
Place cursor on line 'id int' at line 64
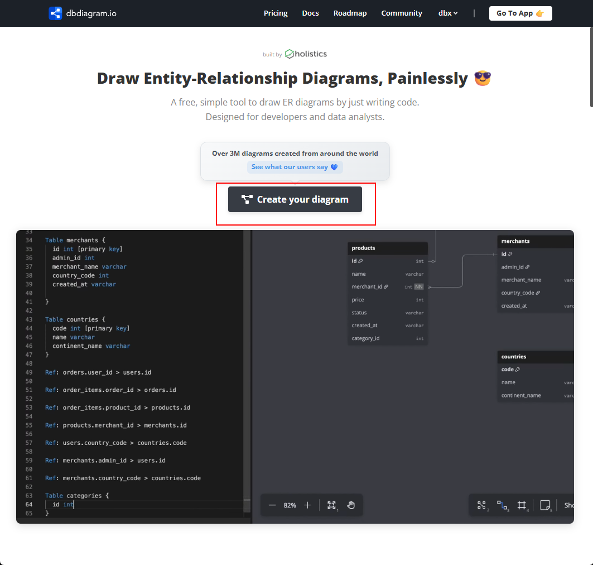[x=63, y=505]
